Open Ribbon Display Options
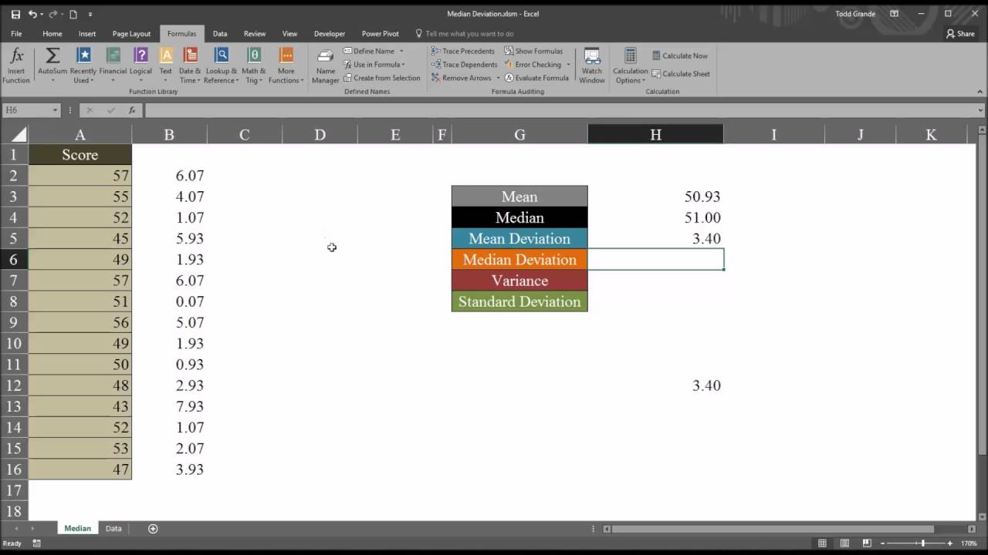988x555 pixels. point(895,14)
